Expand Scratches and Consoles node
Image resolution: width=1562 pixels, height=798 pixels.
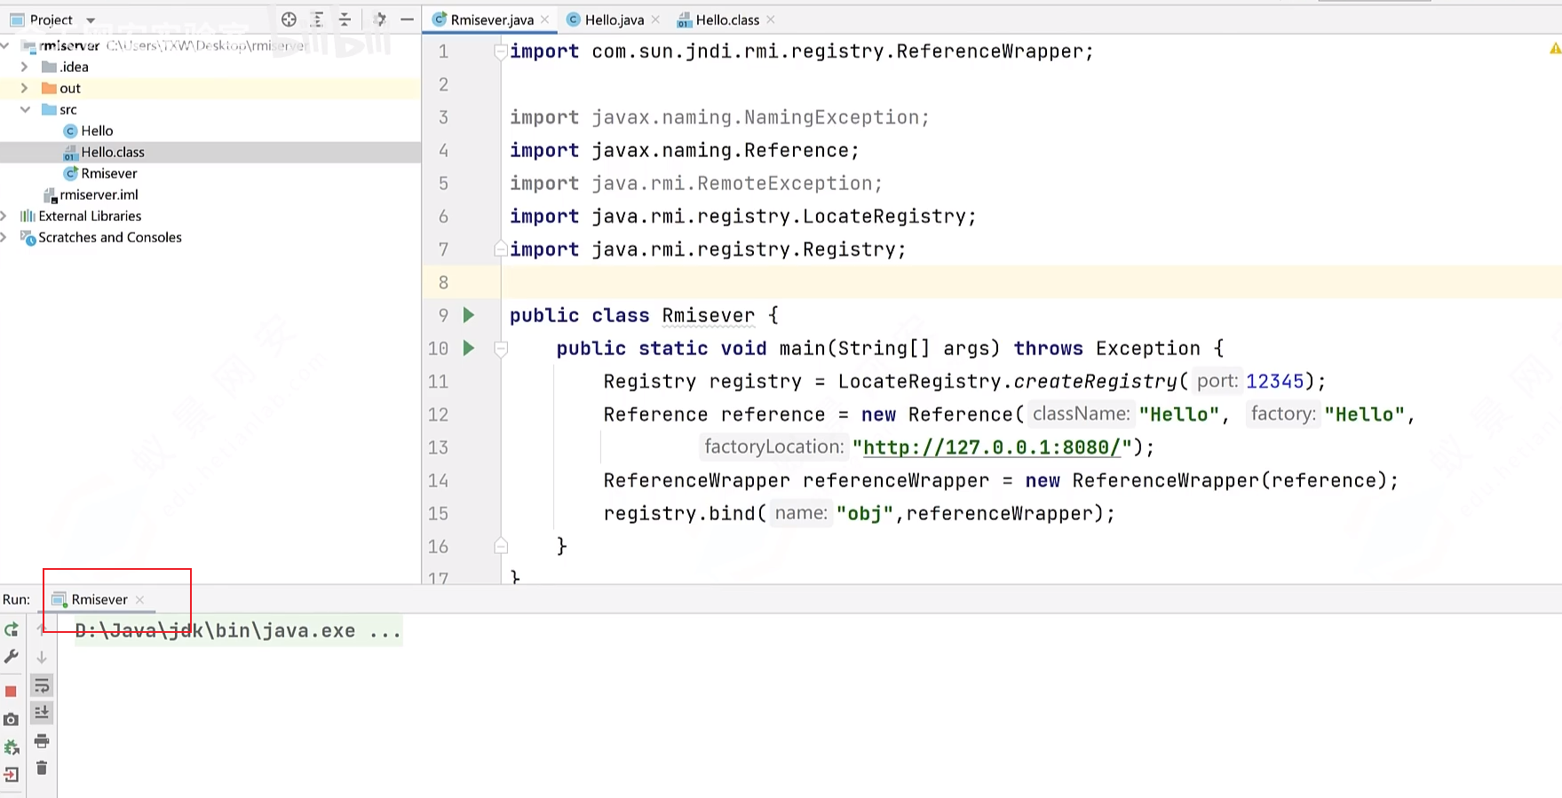(4, 237)
